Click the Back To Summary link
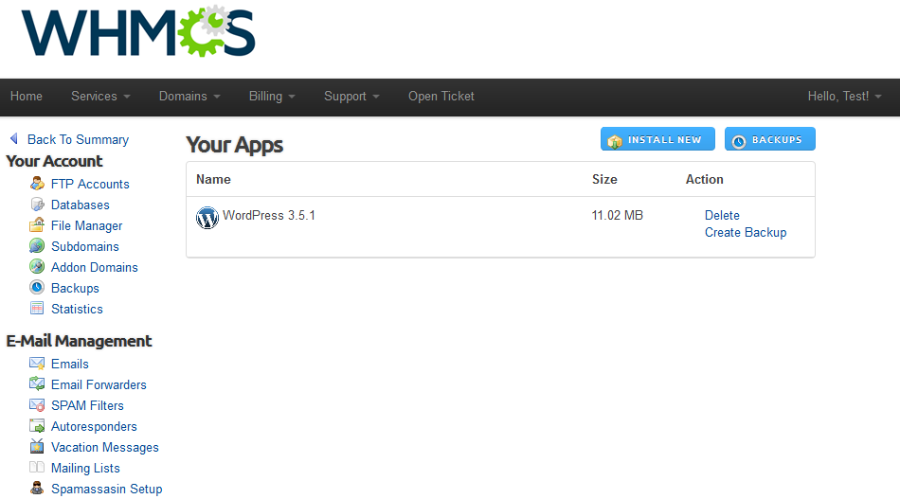Screen dimensions: 900x499 point(78,139)
